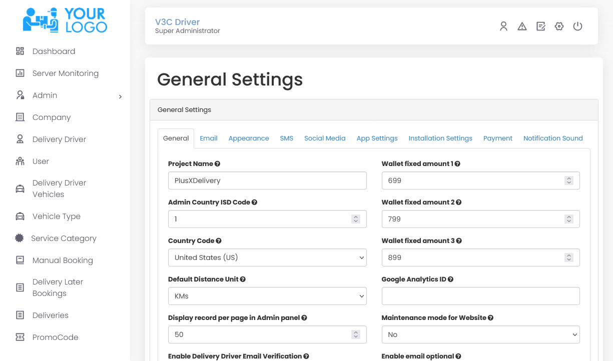
Task: Click the Wallet fixed amount 1 field
Action: pos(480,180)
